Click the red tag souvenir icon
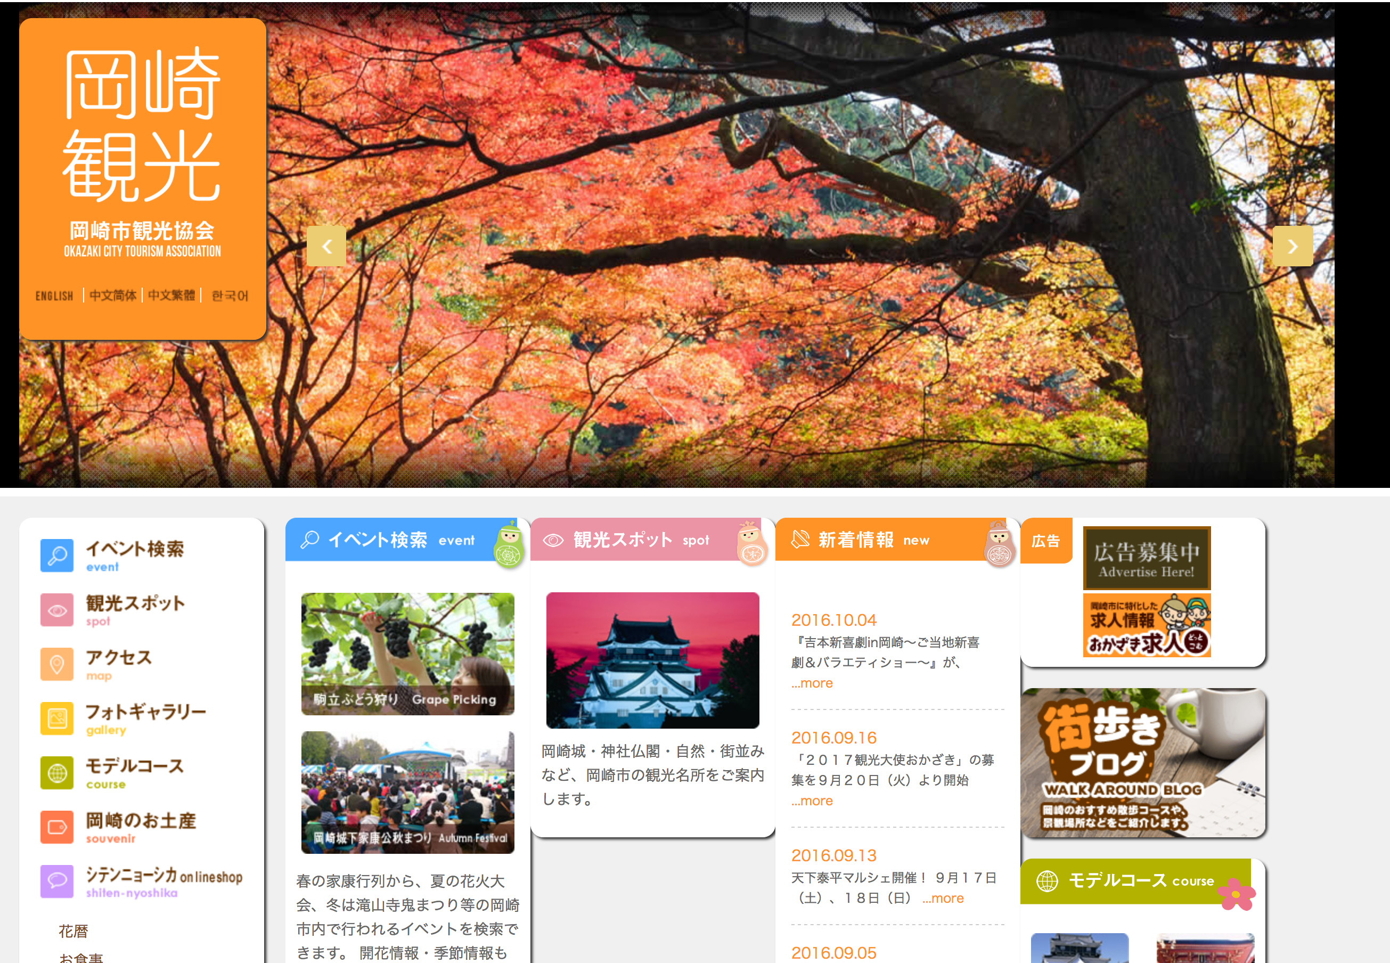Image resolution: width=1390 pixels, height=963 pixels. coord(56,827)
